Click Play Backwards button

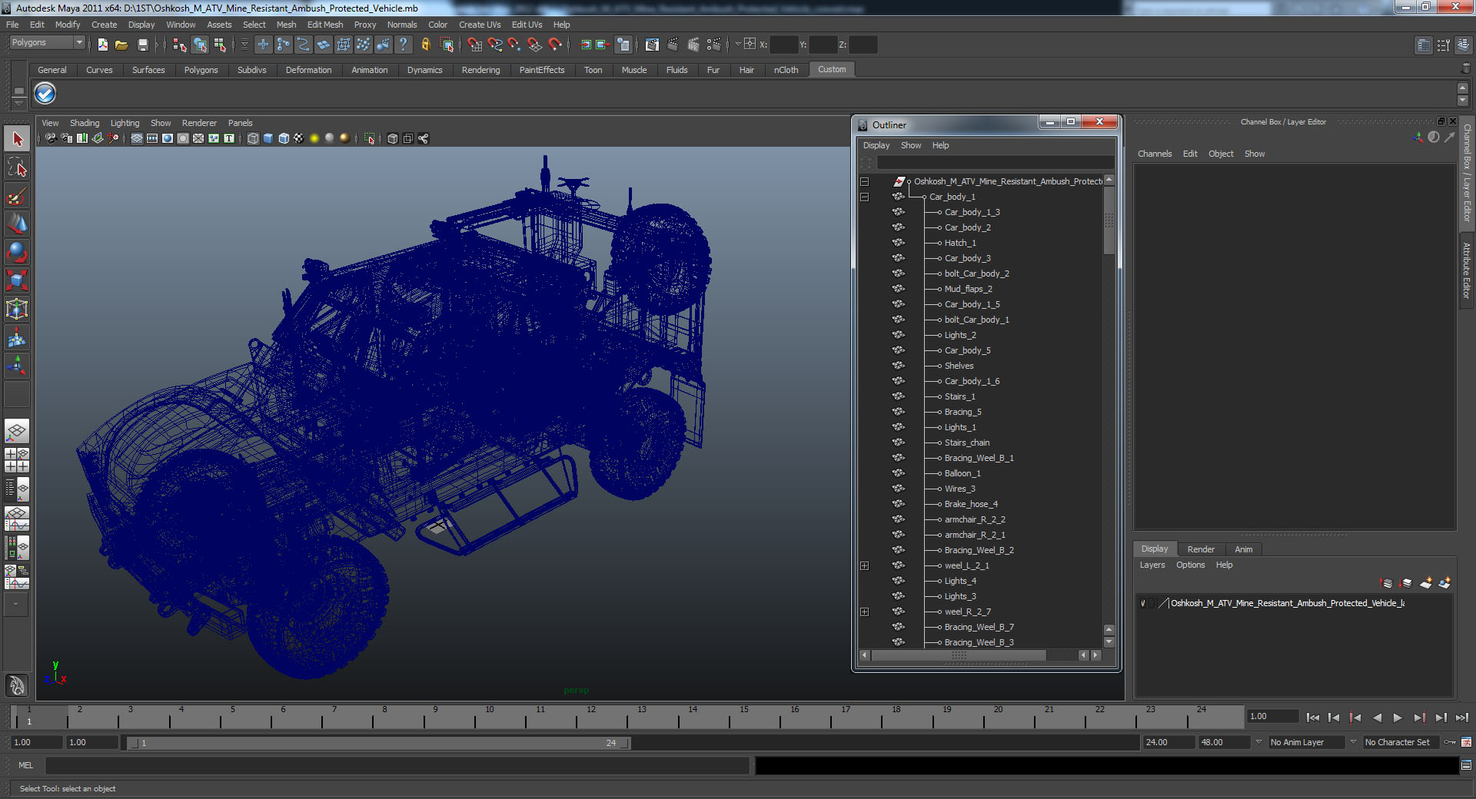[1377, 718]
